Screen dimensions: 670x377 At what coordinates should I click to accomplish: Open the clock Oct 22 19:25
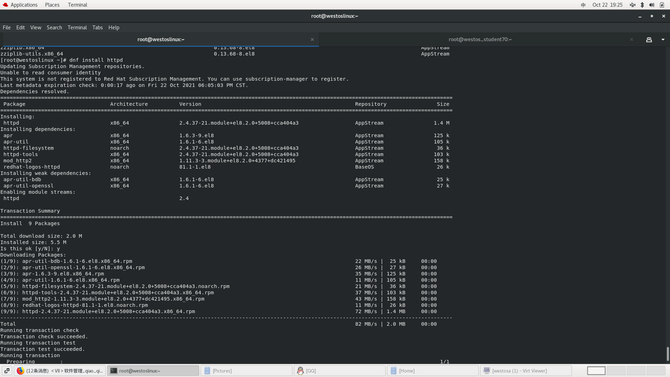point(608,5)
